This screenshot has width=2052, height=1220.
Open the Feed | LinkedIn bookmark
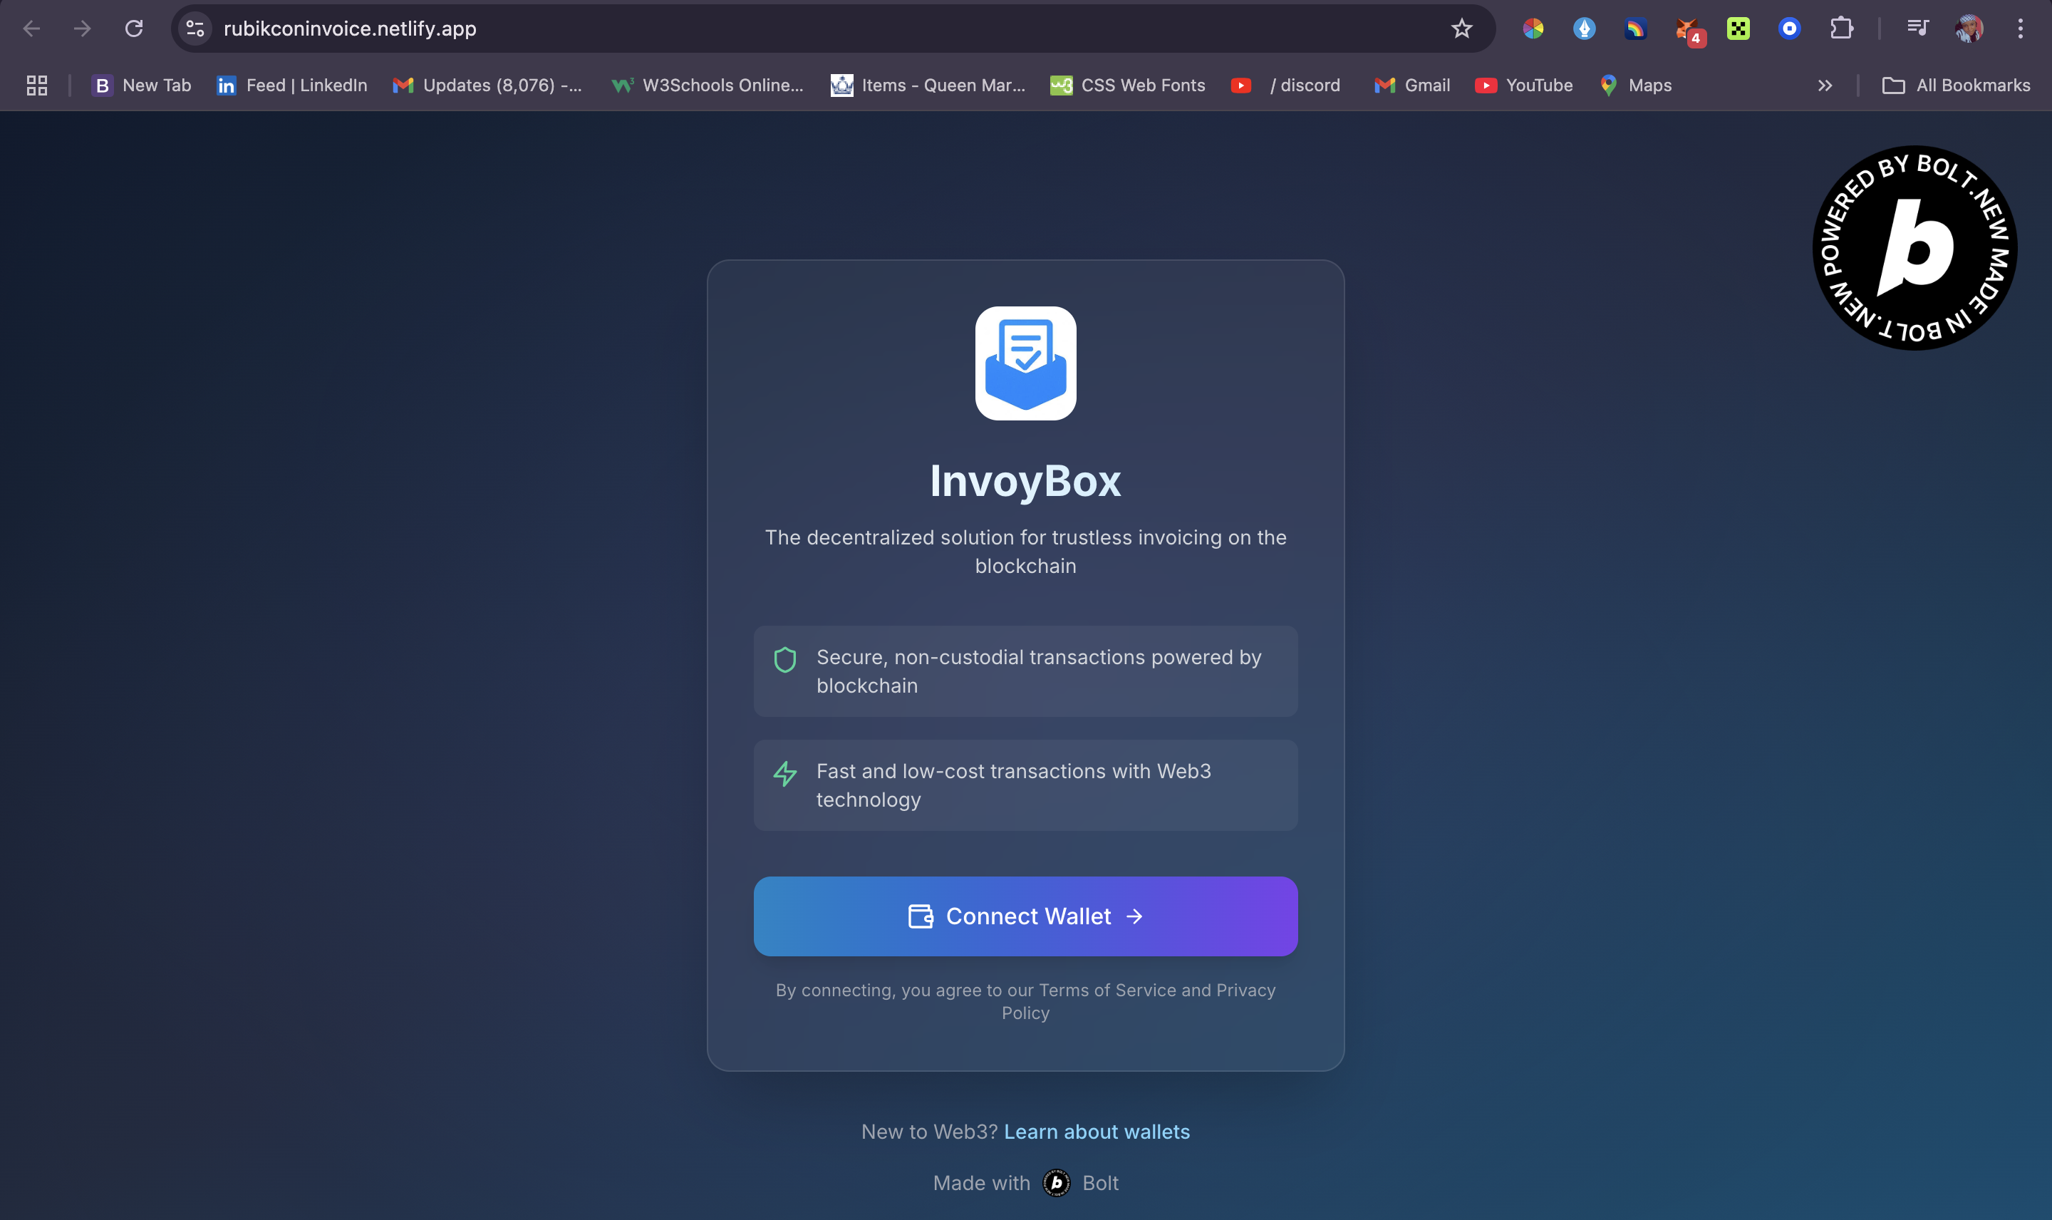[x=291, y=86]
